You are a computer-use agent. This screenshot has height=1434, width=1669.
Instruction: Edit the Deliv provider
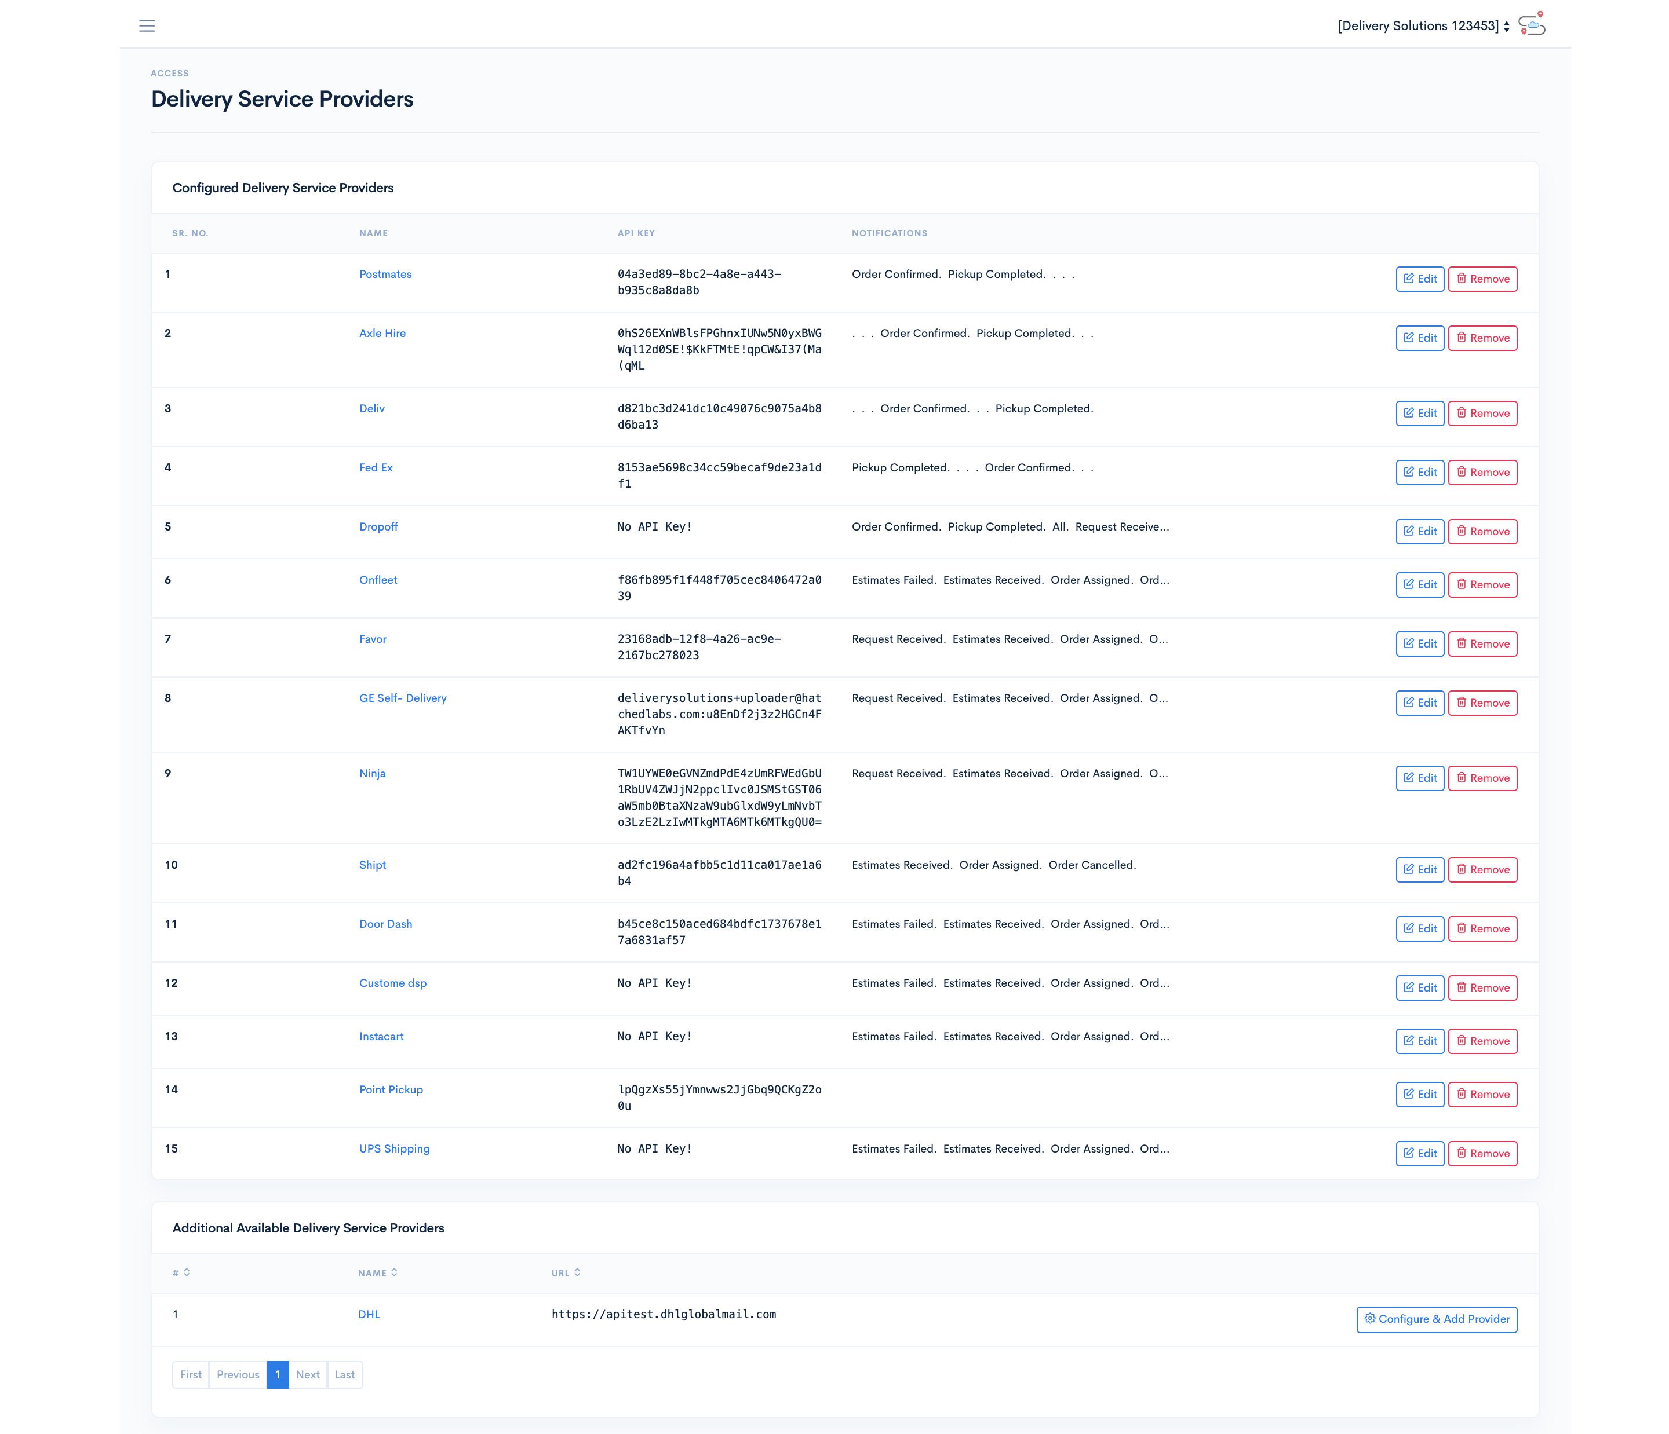pyautogui.click(x=1419, y=413)
